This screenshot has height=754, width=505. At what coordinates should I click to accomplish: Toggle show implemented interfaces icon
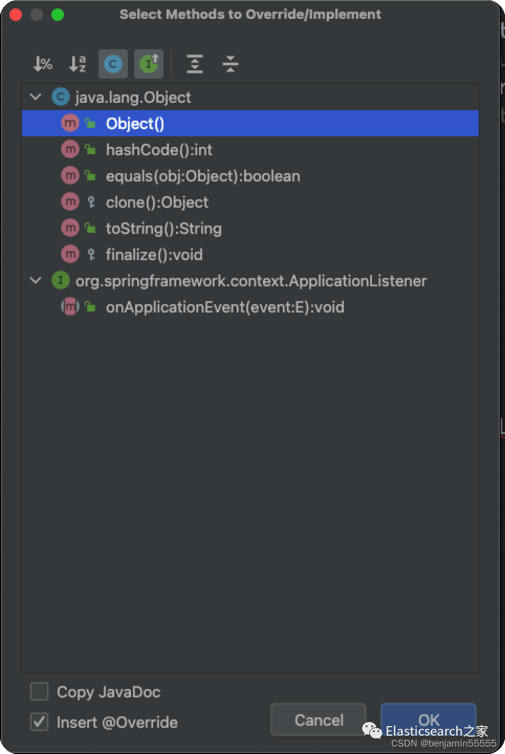coord(149,64)
